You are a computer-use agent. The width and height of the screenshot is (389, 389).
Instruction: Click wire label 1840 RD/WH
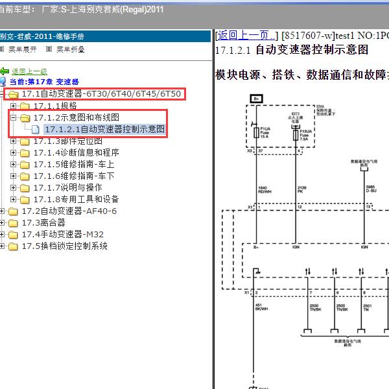coord(265,190)
